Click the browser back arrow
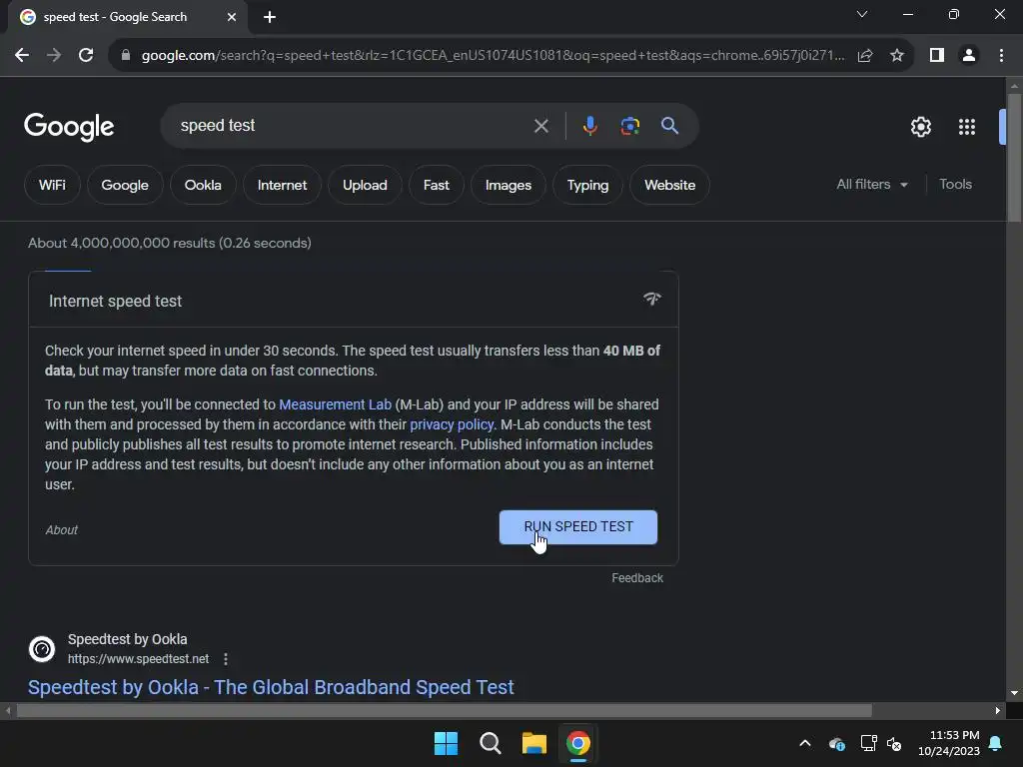Viewport: 1023px width, 767px height. 22,56
